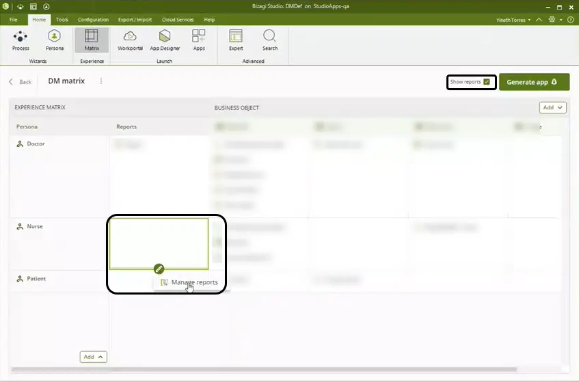Open the Apps launcher

click(x=199, y=40)
